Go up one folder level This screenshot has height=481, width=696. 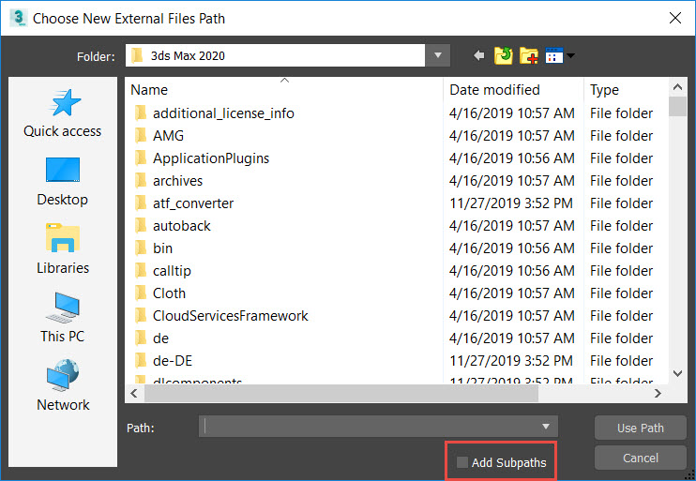[504, 56]
